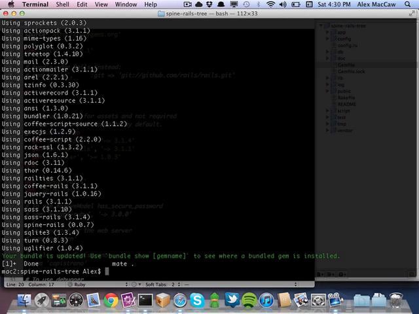Launch Launchpad rocket icon in Dock
Viewport: 419px width, 314px height.
(42, 300)
